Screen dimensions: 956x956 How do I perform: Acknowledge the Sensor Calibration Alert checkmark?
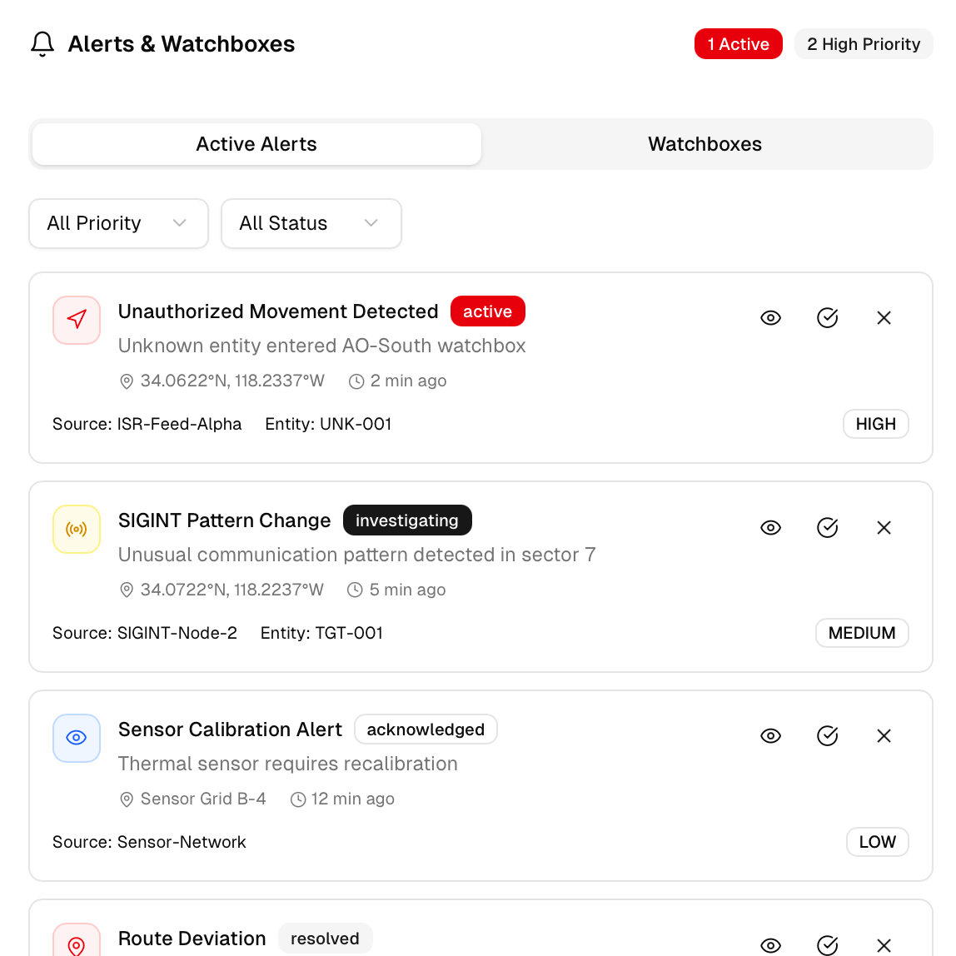[828, 736]
